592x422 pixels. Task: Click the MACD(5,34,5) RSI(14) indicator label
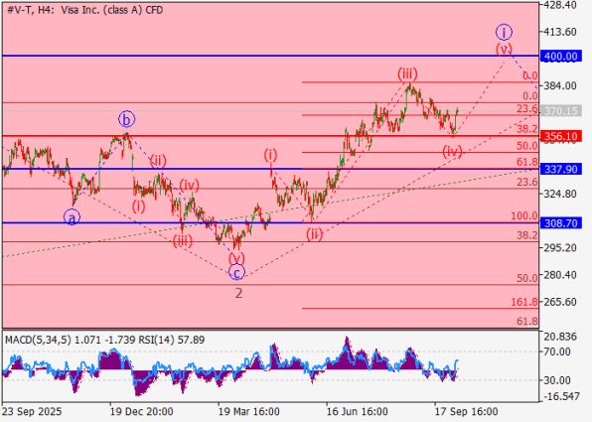[104, 340]
